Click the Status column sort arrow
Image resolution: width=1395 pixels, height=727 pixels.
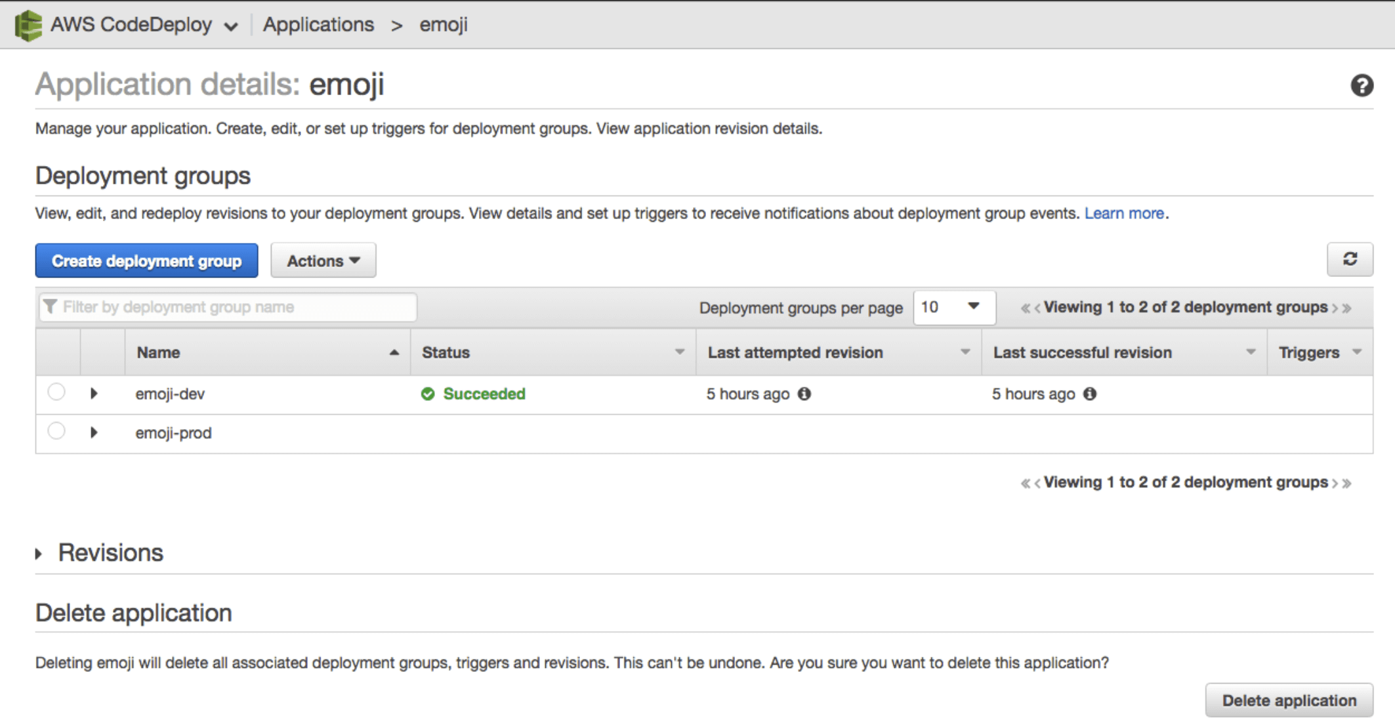[680, 352]
